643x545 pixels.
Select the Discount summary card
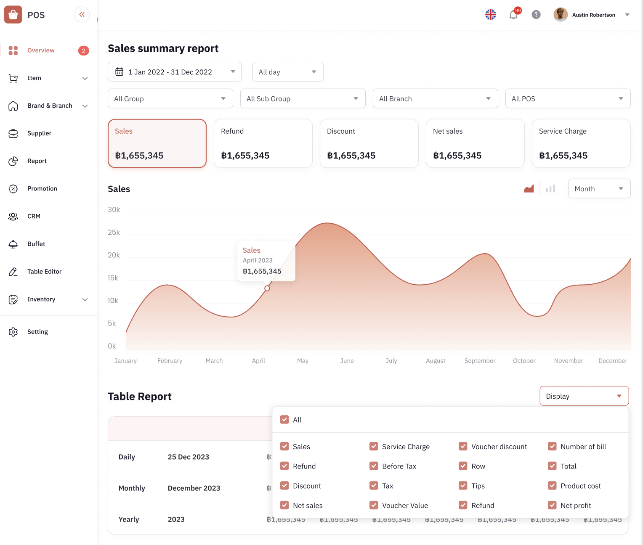[x=369, y=143]
